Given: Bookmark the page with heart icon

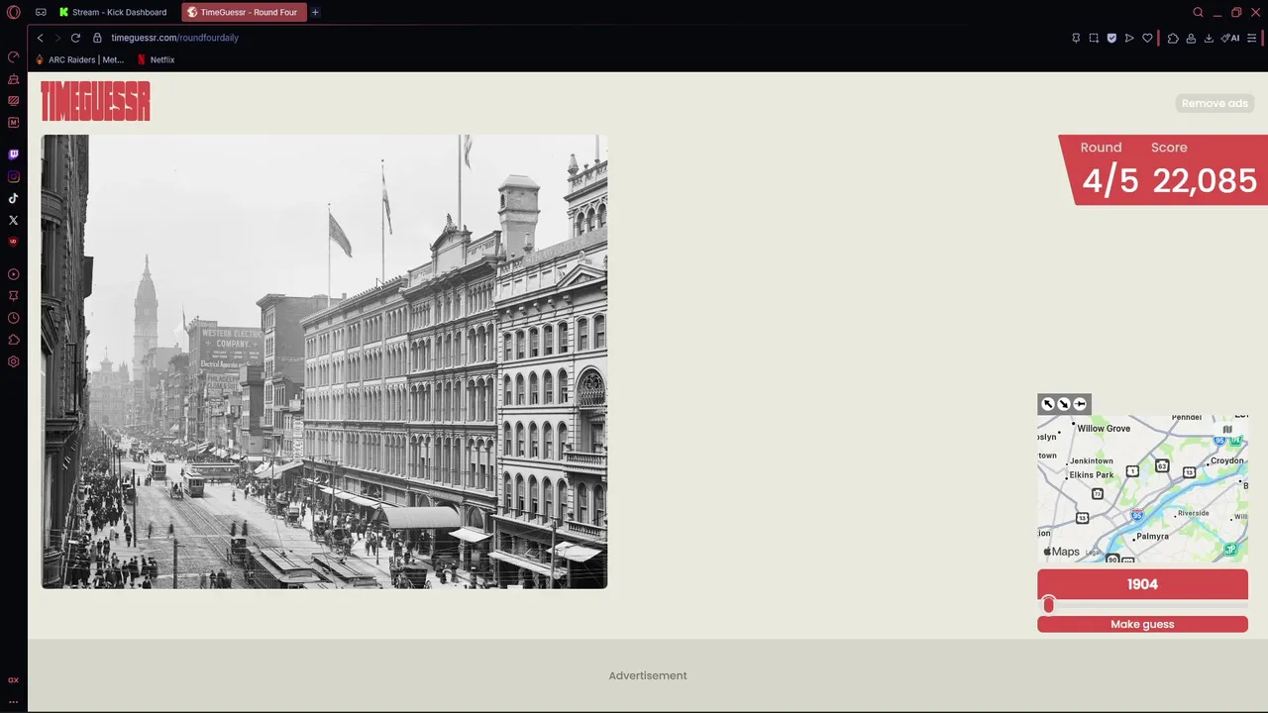Looking at the screenshot, I should coord(1147,38).
